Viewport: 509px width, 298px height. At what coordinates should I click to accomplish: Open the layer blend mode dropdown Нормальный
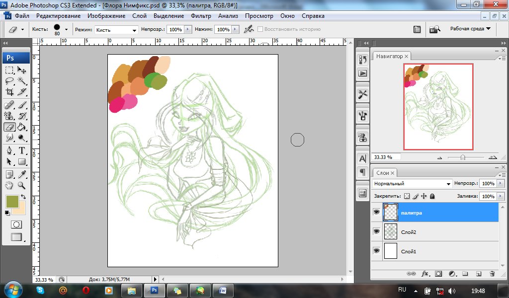click(x=412, y=184)
